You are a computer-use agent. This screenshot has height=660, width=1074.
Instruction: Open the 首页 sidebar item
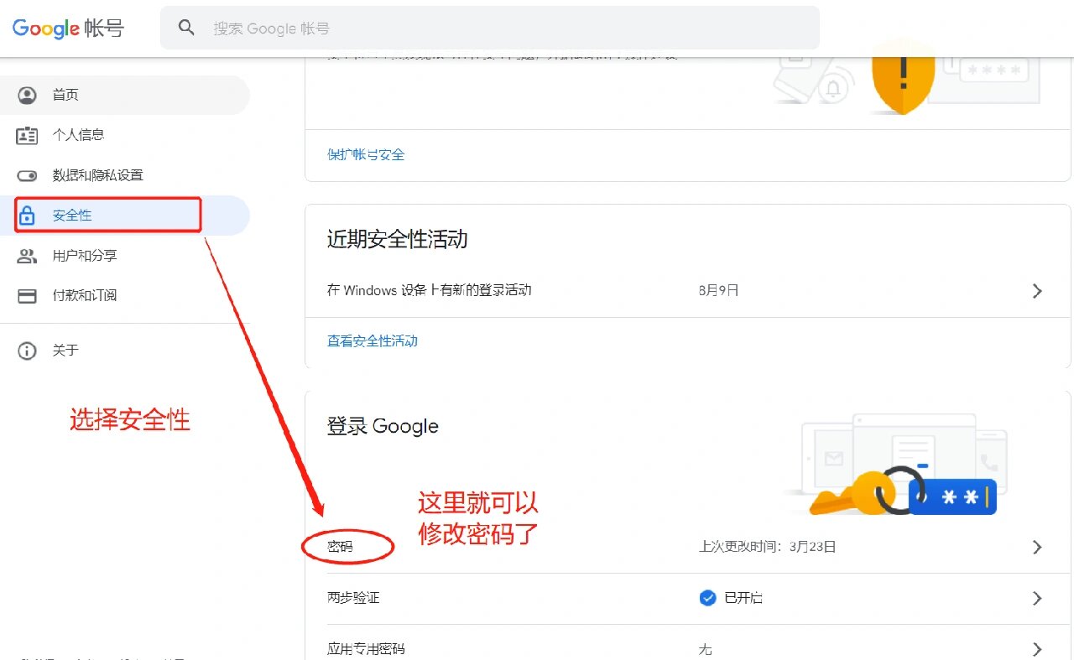coord(125,95)
